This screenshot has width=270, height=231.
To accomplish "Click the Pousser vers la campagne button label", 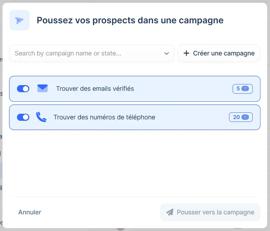I will tap(215, 212).
